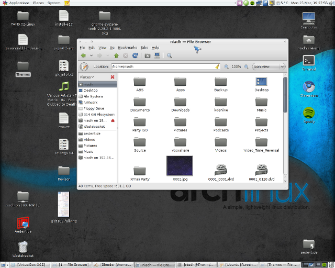Switch to VirtualBox OSE taskbar button
The height and width of the screenshot is (268, 335).
tap(30, 265)
